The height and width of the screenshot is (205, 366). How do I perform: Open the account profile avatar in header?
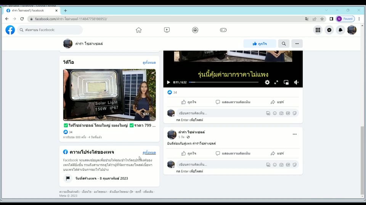(352, 30)
